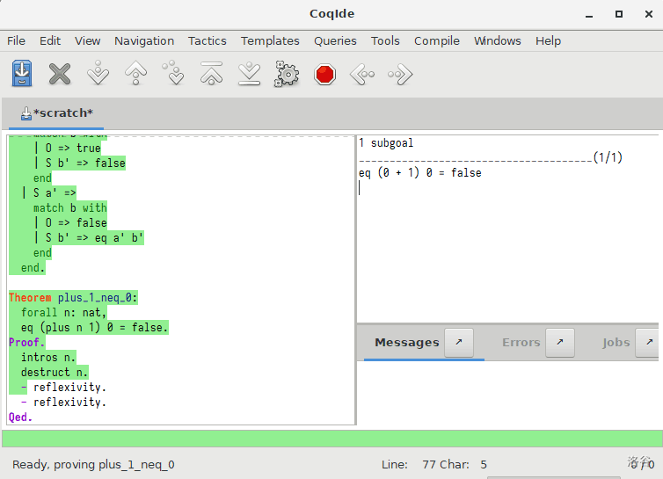Open the Queries menu

(335, 40)
